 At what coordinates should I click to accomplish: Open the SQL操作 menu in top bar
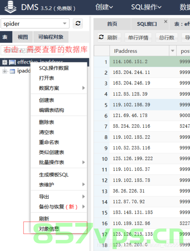pyautogui.click(x=146, y=7)
